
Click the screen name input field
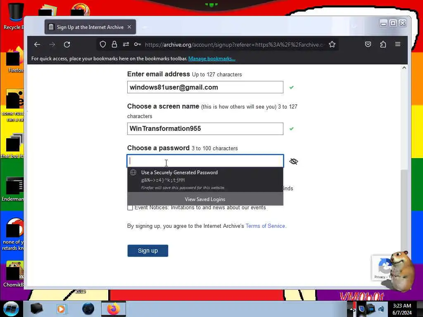point(205,129)
